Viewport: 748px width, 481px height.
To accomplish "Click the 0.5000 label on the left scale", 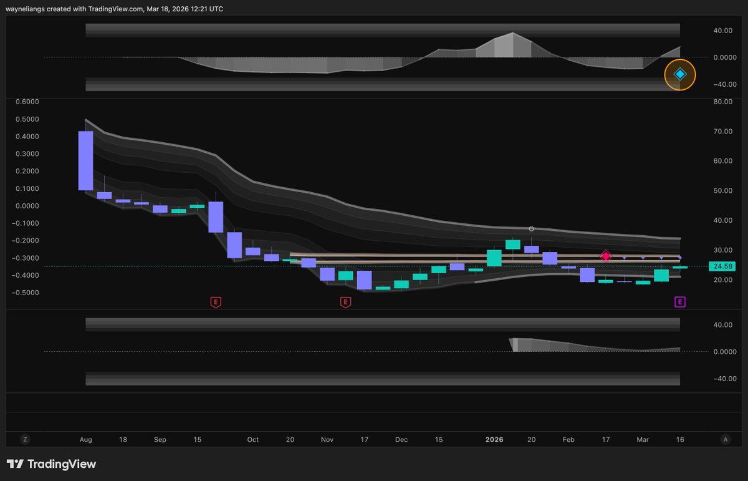I will [26, 119].
